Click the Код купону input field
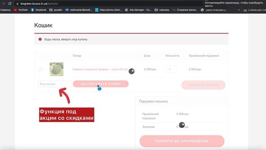 (54, 84)
